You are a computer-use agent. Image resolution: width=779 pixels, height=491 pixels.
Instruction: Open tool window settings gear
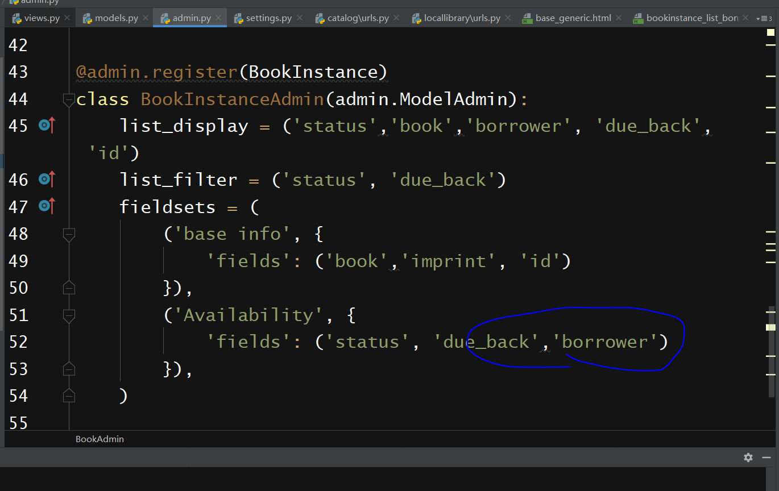pyautogui.click(x=748, y=457)
